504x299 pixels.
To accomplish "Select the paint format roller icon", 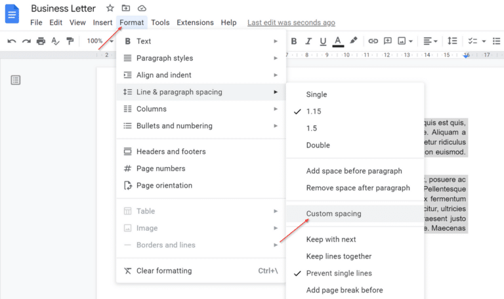I will (70, 41).
